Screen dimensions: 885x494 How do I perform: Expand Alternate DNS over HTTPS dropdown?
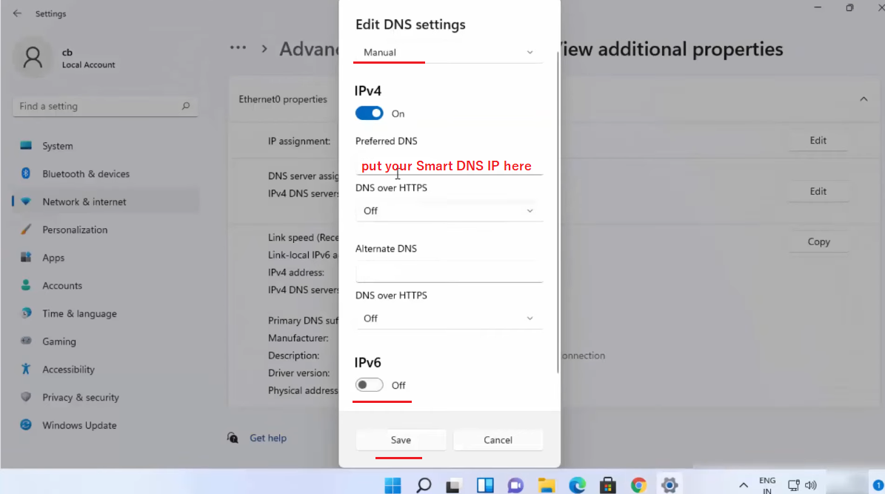450,318
